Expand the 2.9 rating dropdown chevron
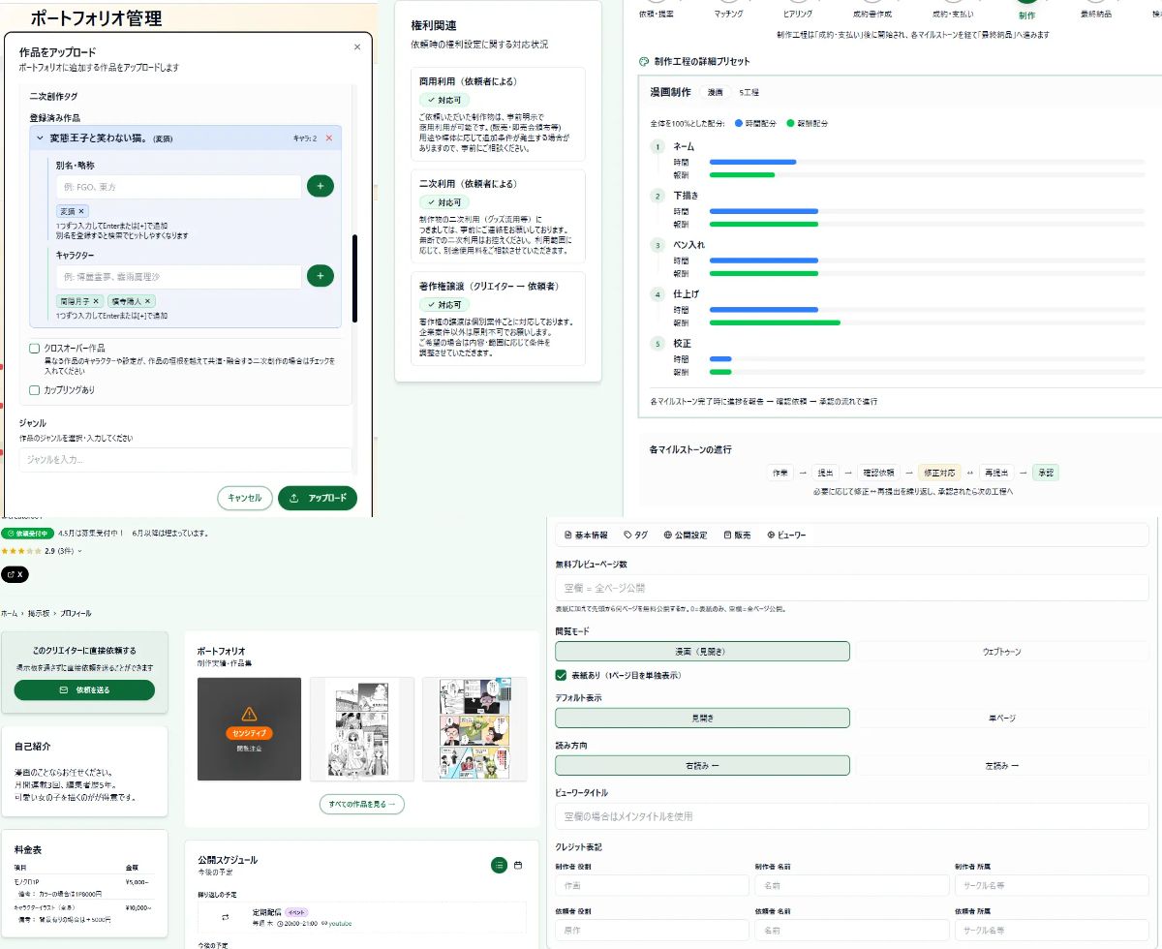Image resolution: width=1162 pixels, height=949 pixels. point(79,551)
